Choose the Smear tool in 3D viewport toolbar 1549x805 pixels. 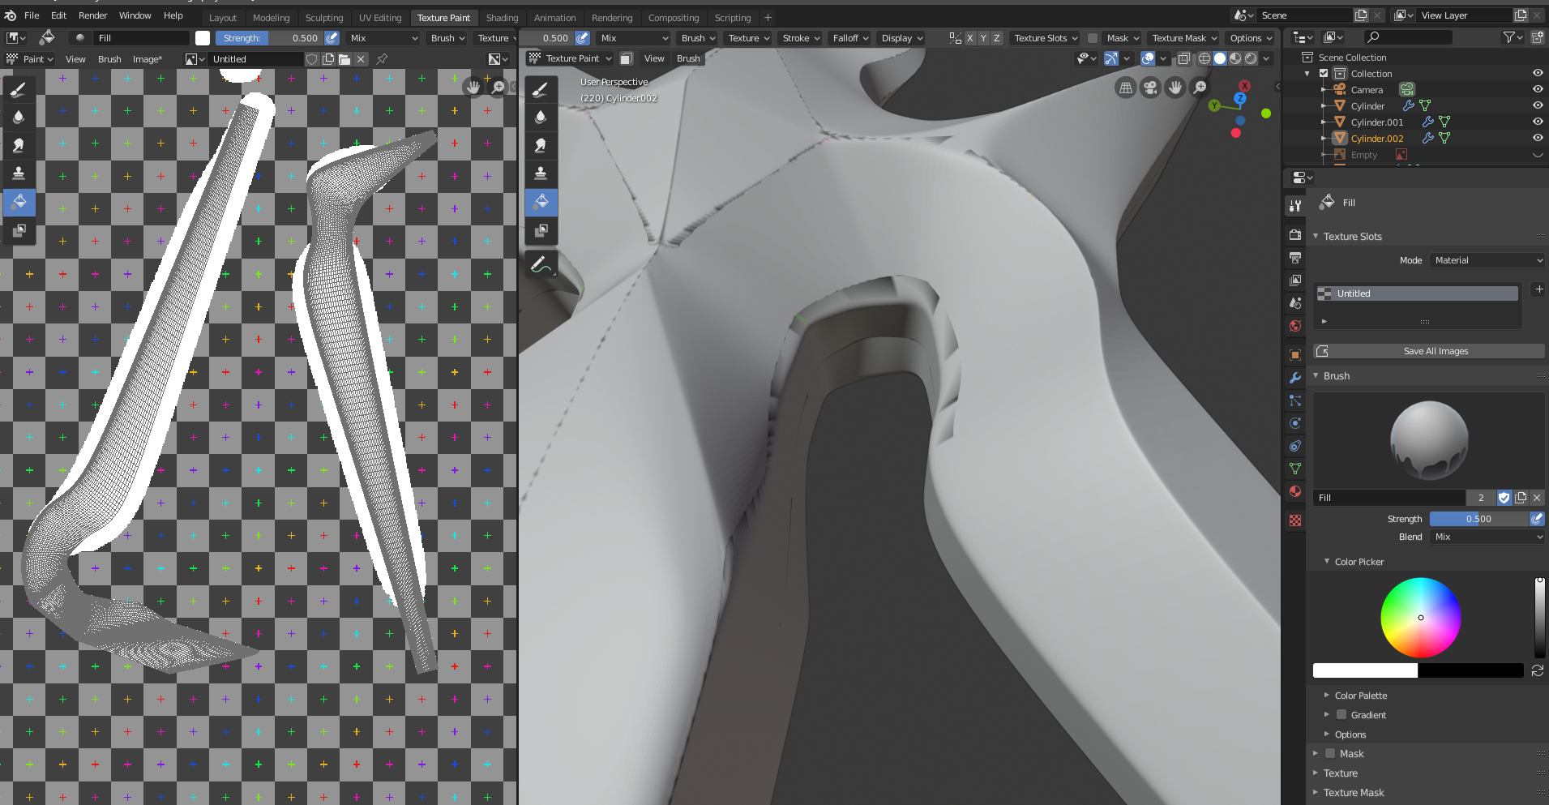541,145
